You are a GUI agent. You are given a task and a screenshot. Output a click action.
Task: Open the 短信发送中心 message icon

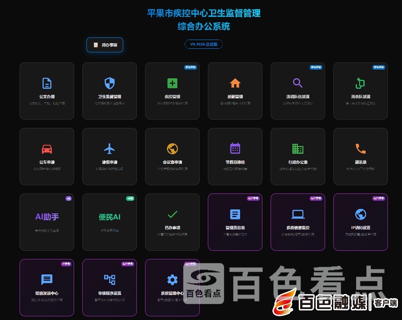click(47, 279)
